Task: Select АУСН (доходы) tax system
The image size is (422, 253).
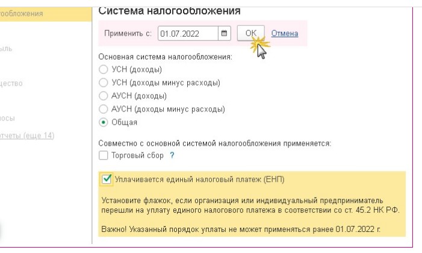Action: click(x=102, y=96)
